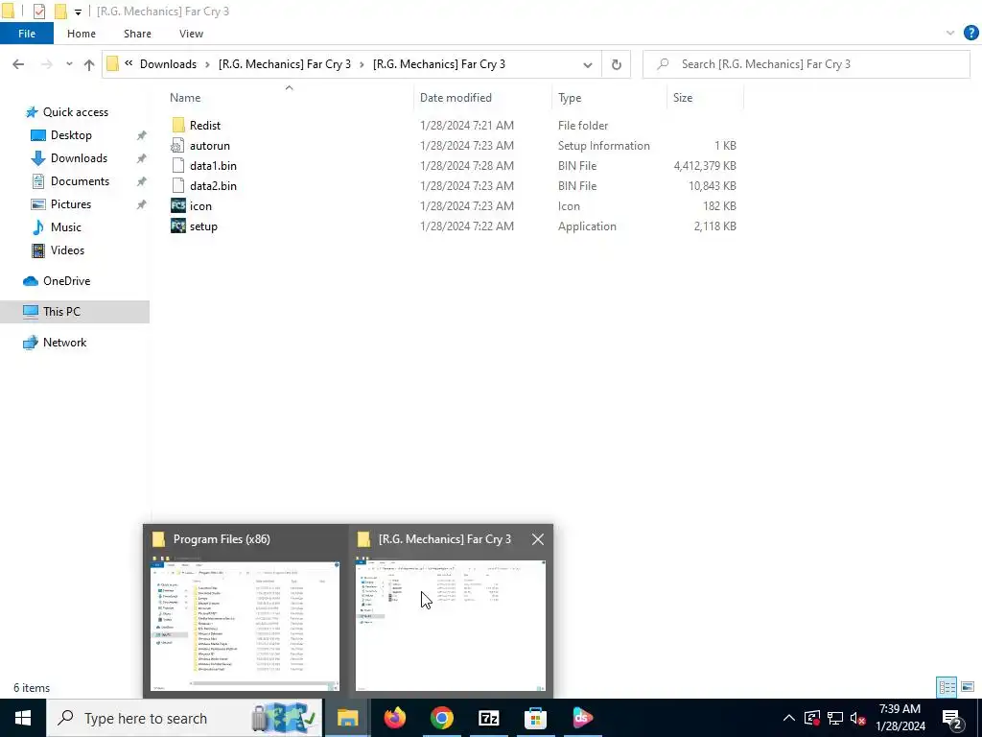The width and height of the screenshot is (982, 737).
Task: Click the taskbar Type here to search box
Action: pyautogui.click(x=184, y=718)
